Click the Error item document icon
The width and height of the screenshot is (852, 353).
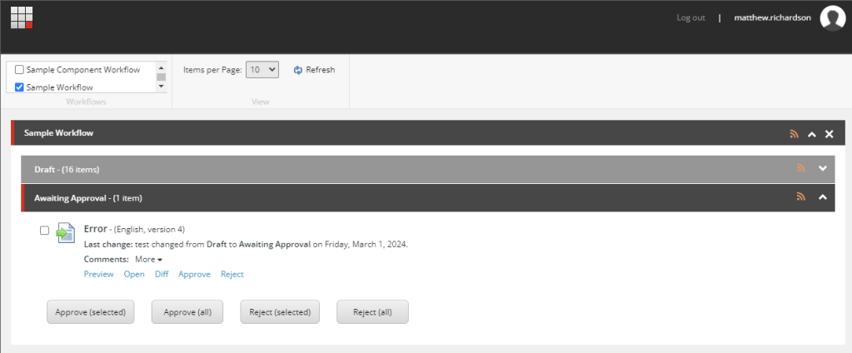tap(66, 232)
